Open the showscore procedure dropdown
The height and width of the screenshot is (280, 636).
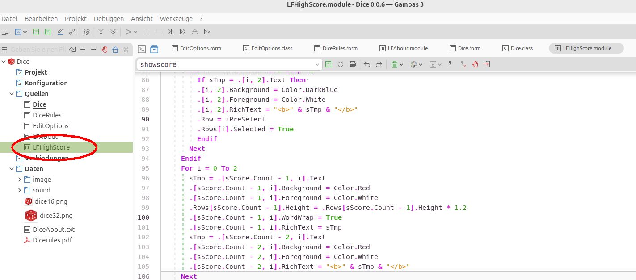317,64
